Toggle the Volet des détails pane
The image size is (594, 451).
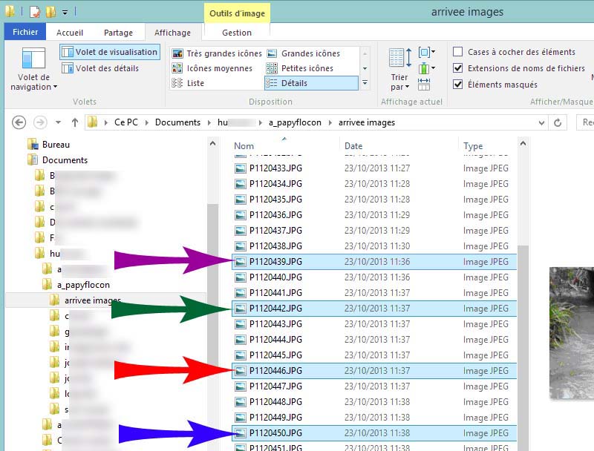(100, 68)
